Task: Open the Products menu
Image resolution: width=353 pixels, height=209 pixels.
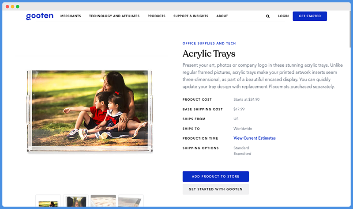Action: click(157, 16)
